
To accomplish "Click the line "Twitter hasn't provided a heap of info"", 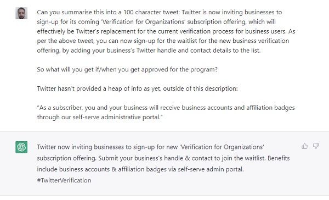I will coord(138,88).
